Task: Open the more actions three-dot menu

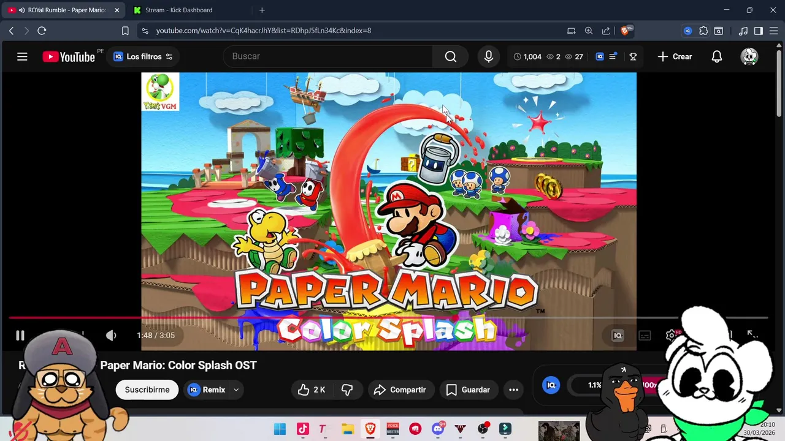Action: [x=513, y=390]
